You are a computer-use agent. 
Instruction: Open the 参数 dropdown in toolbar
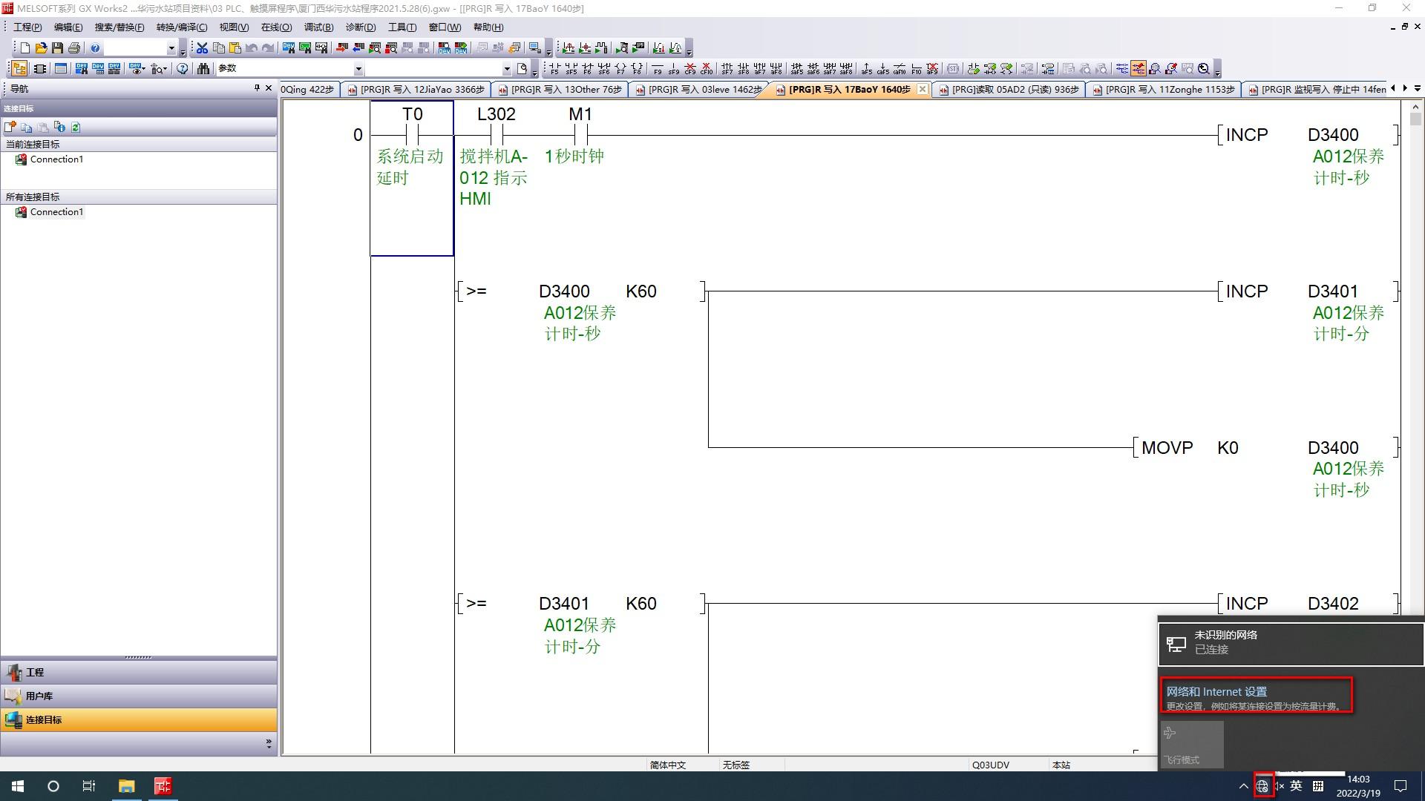coord(358,69)
